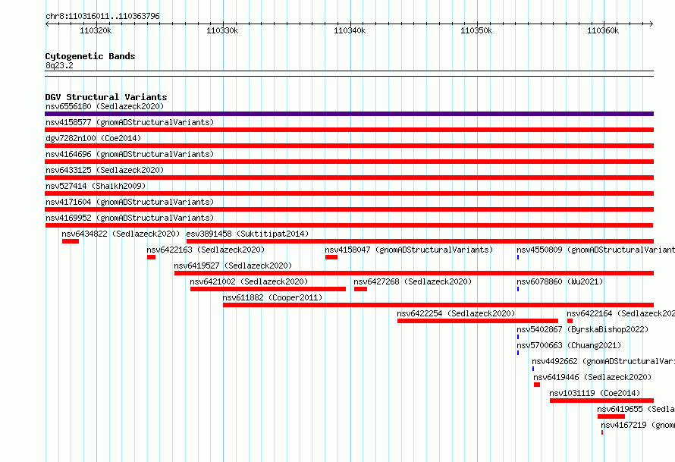
Task: Open nsv4158577 (gnomADStructuralVariants) label
Action: pyautogui.click(x=130, y=122)
